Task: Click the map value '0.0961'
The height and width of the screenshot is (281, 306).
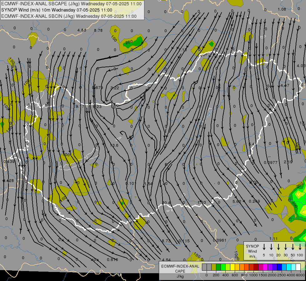Action: [x=219, y=240]
